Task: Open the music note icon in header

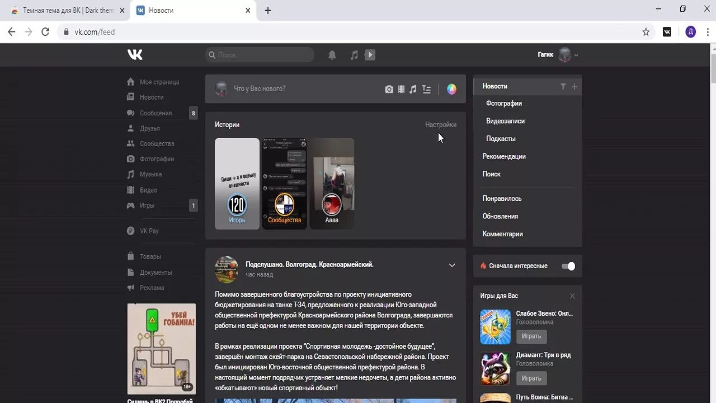Action: (354, 55)
